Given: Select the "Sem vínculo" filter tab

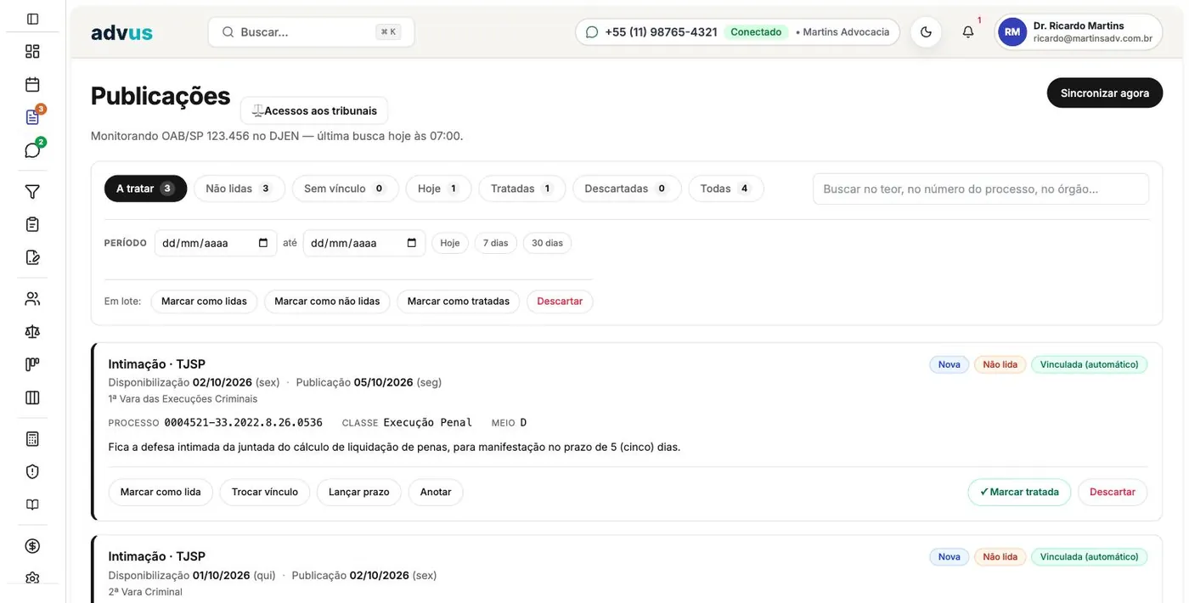Looking at the screenshot, I should coord(345,189).
